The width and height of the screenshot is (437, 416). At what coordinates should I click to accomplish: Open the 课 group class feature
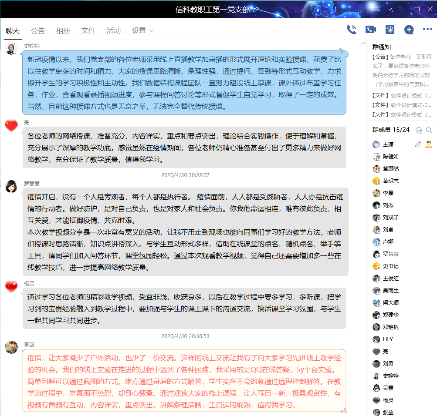[390, 30]
